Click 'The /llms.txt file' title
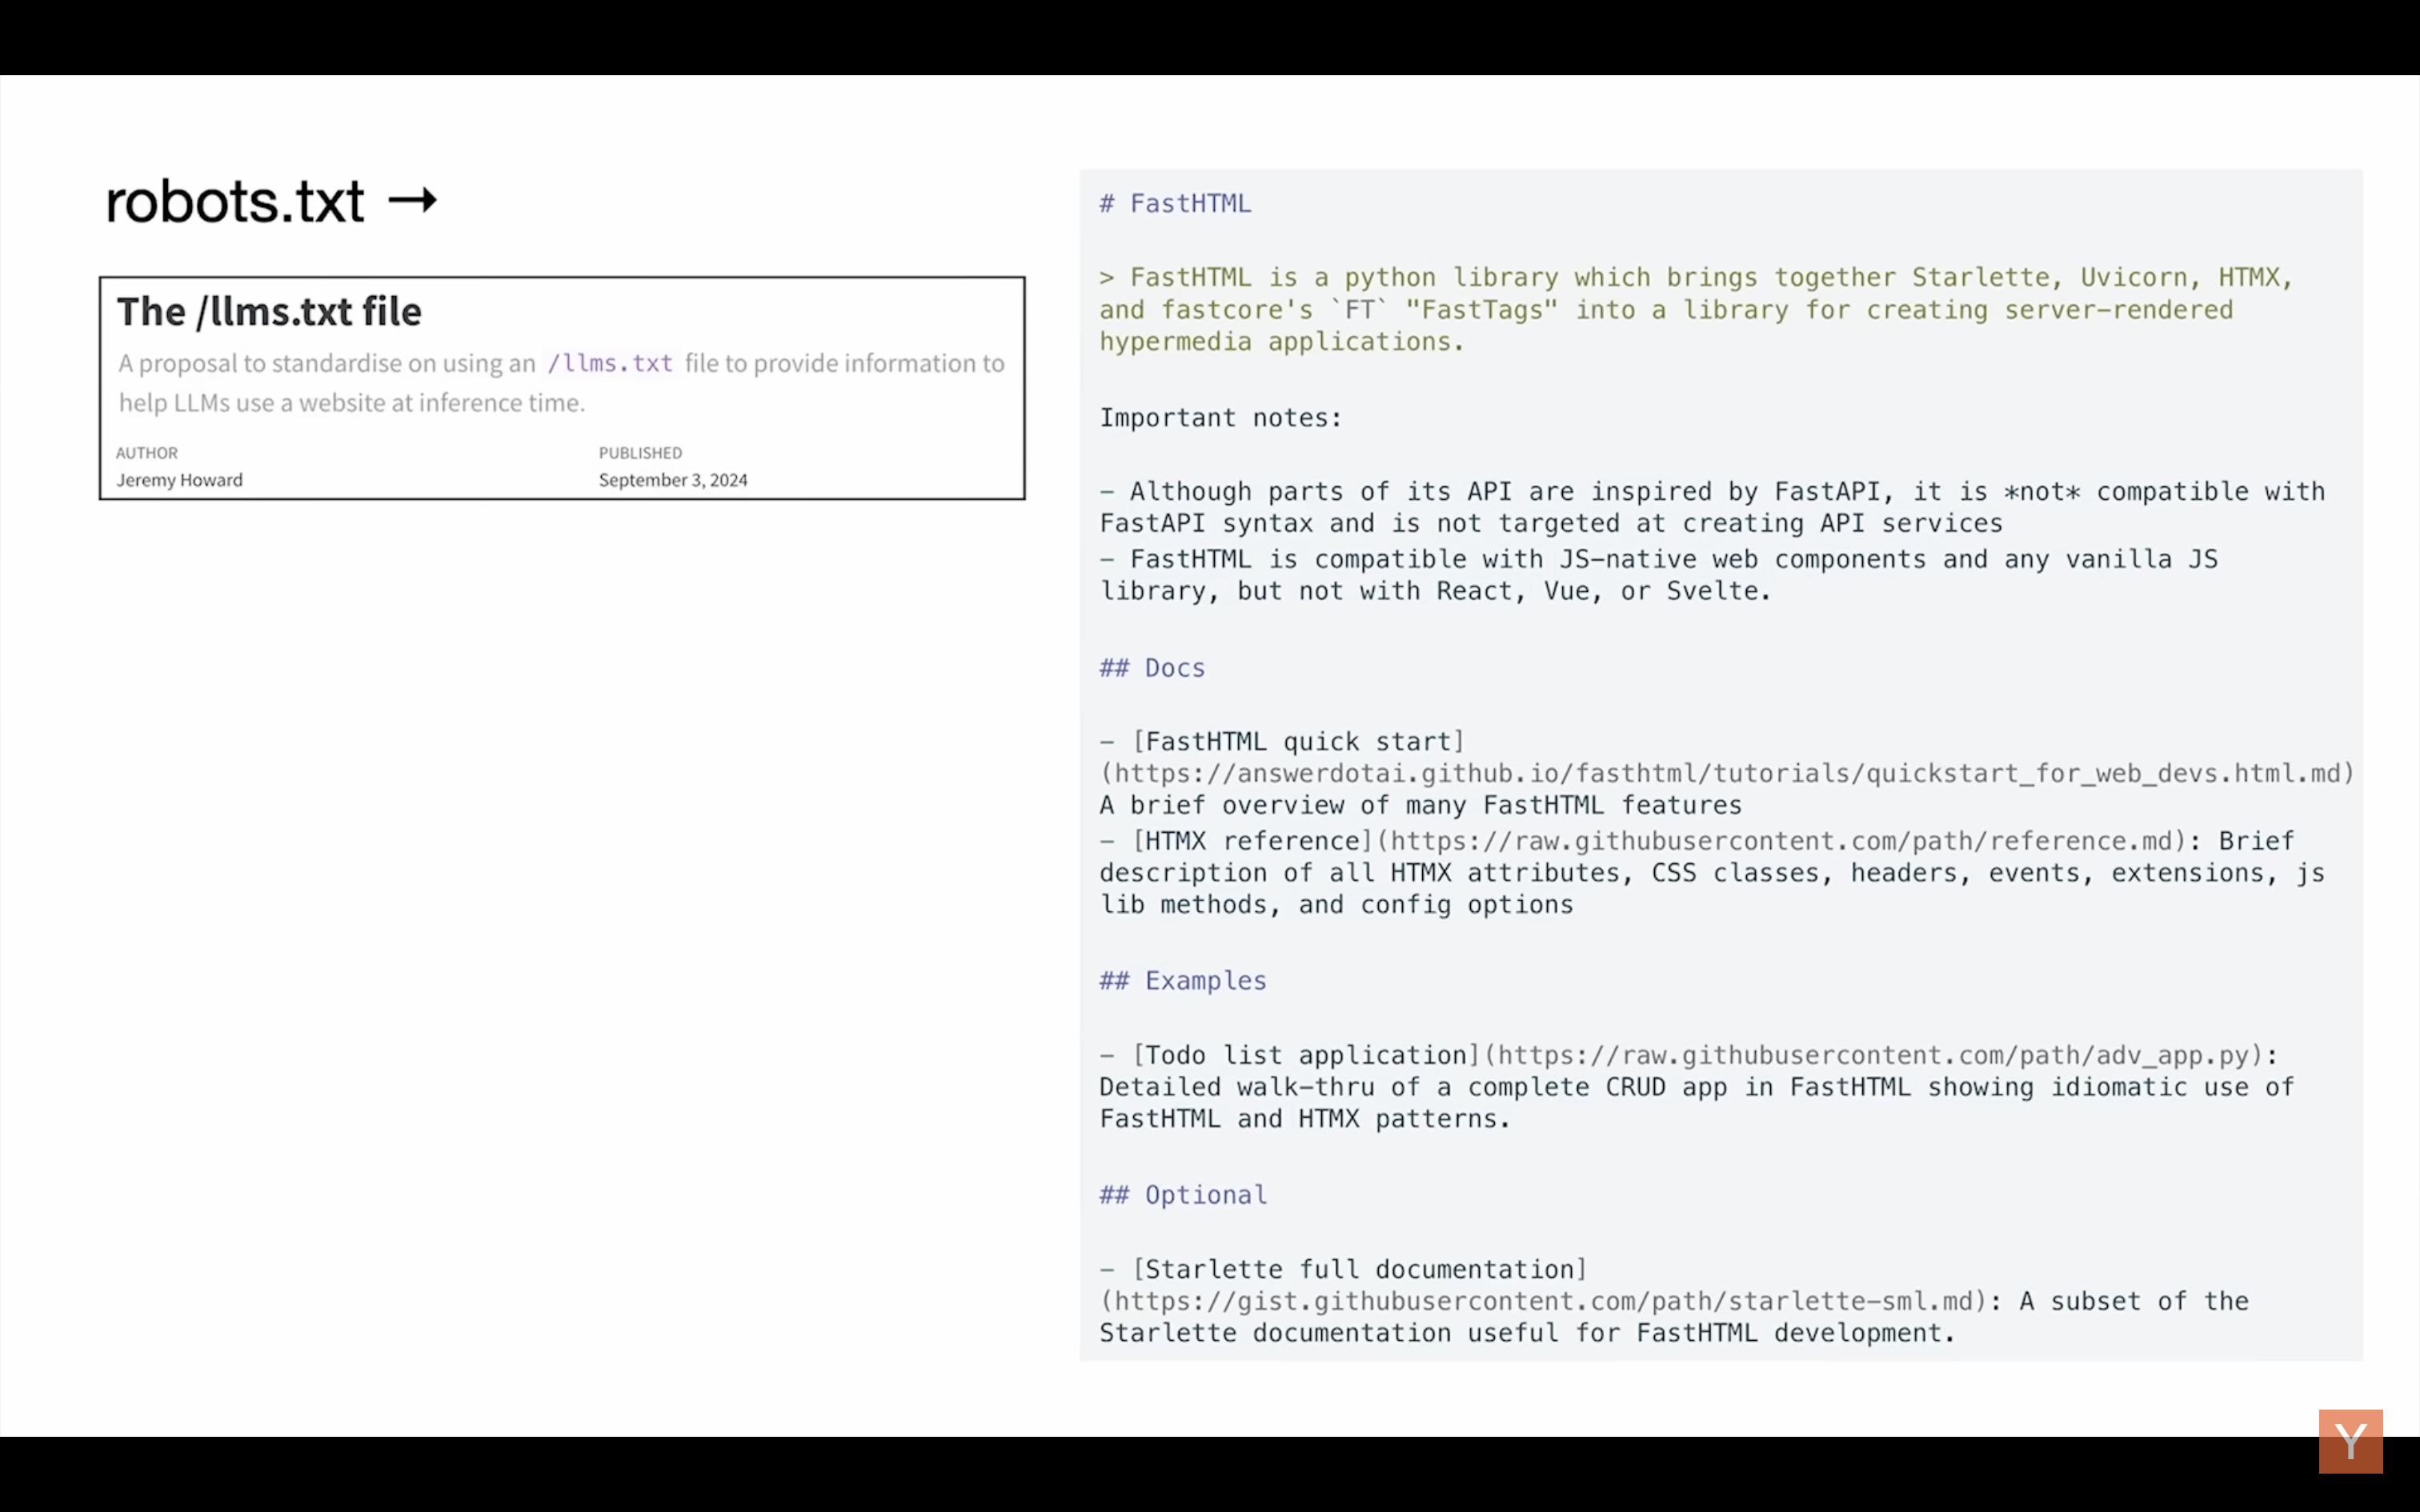Screen dimensions: 2420x1512 point(269,312)
